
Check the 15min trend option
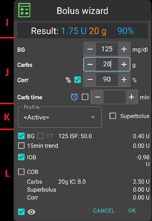(x=21, y=146)
